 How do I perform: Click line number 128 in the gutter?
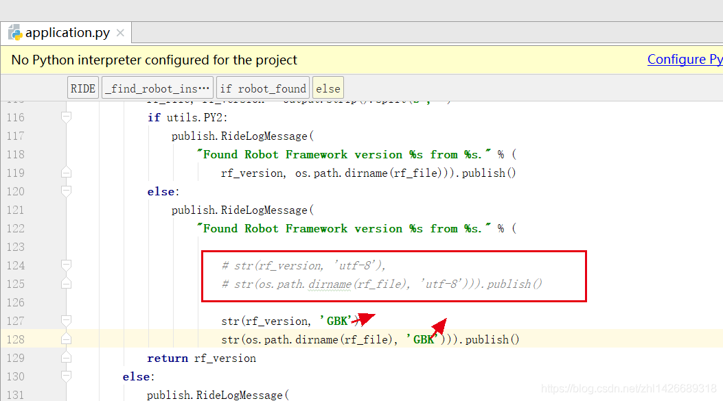coord(15,339)
